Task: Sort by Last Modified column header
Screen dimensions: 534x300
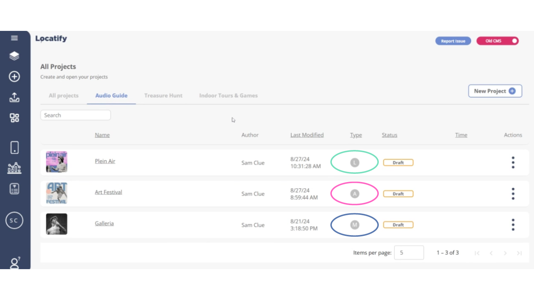Action: pyautogui.click(x=307, y=135)
